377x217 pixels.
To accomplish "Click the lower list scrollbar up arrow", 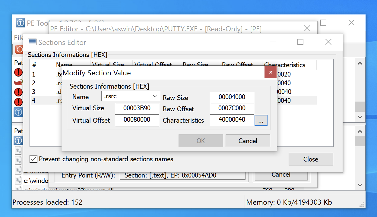I will (x=360, y=131).
